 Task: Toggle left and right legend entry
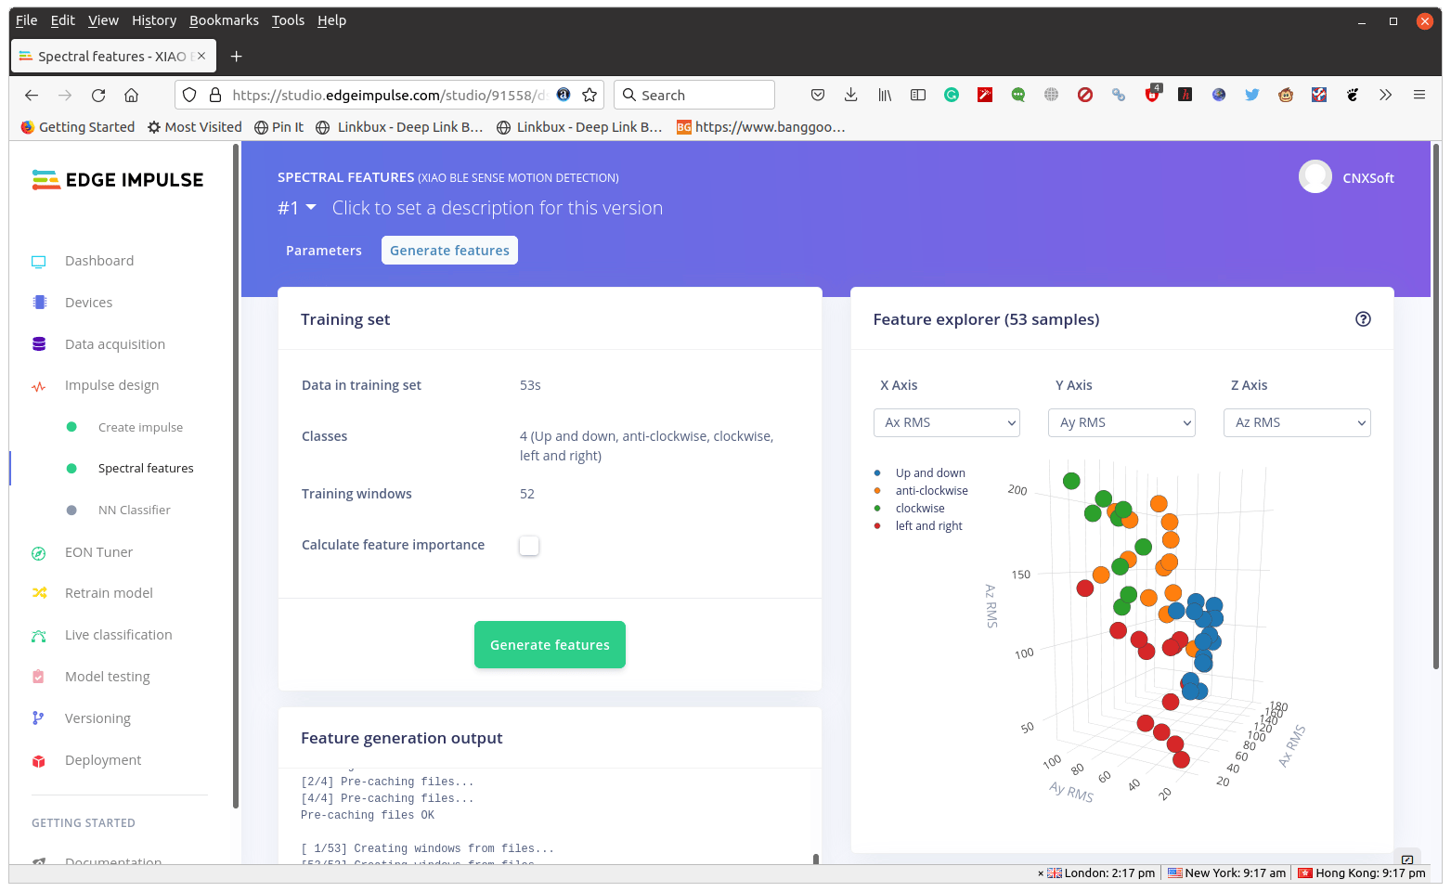coord(928,526)
